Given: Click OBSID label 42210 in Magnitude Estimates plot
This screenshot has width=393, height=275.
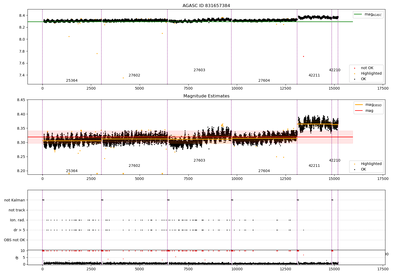Looking at the screenshot, I should (335, 161).
